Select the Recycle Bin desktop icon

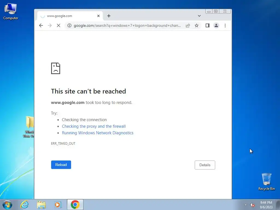click(266, 182)
